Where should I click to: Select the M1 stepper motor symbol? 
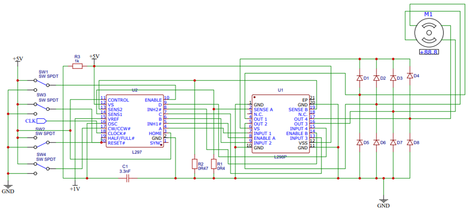429,32
